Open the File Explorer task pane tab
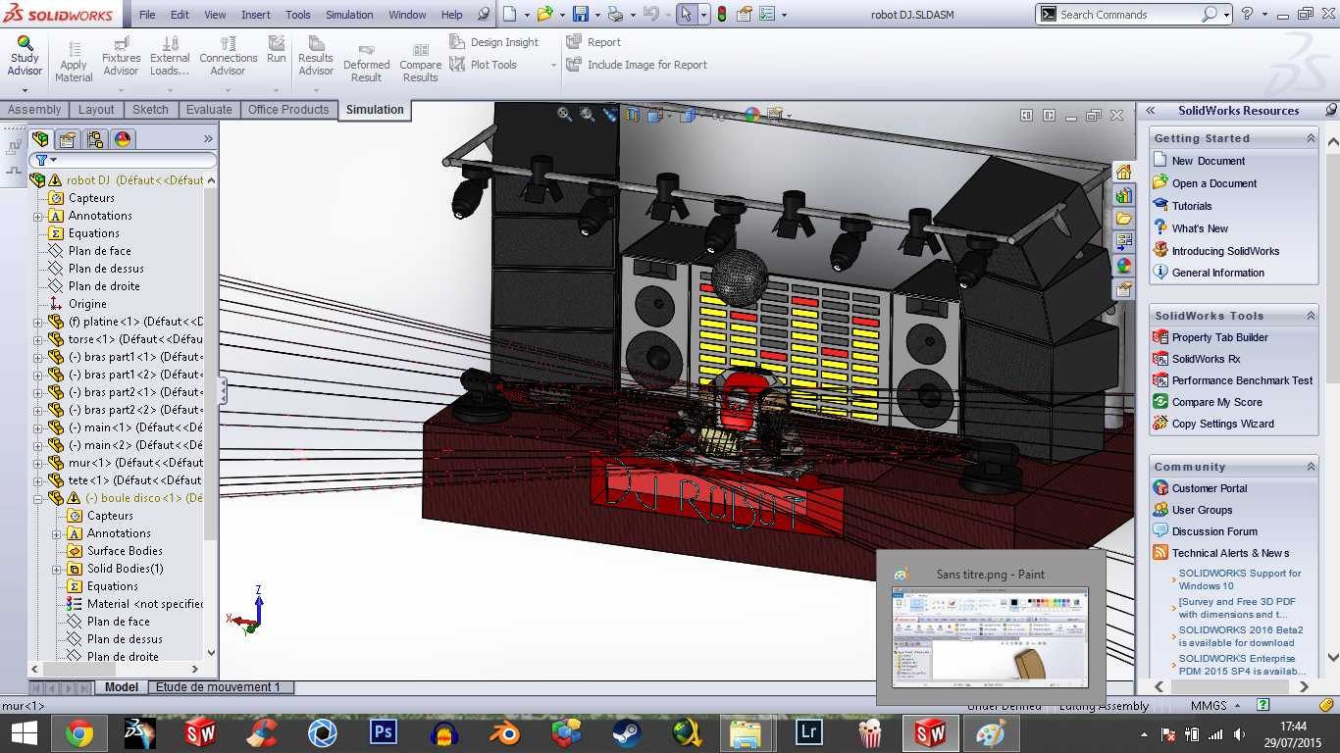Screen dimensions: 1340x753 coord(1124,219)
